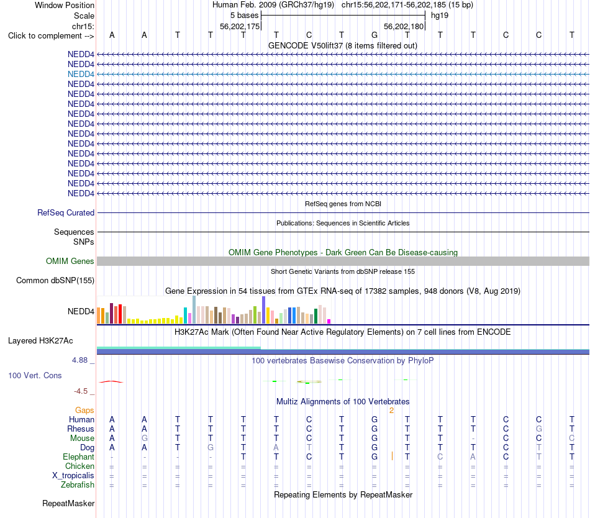This screenshot has width=590, height=518.
Task: Click the tallest purple bar in GTEx chart
Action: [x=264, y=310]
